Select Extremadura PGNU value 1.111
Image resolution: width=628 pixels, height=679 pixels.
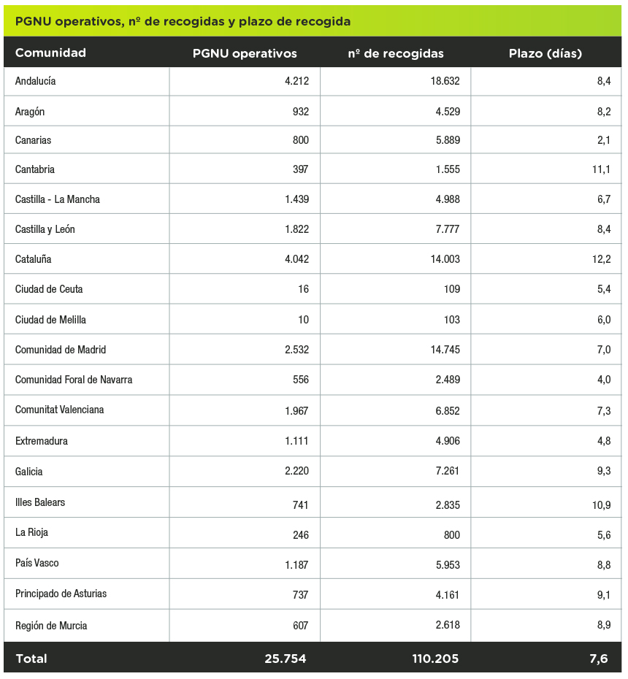point(296,441)
